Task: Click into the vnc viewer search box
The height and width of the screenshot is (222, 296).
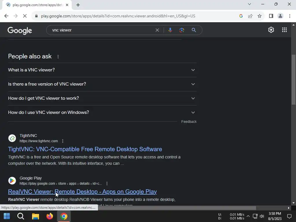Action: [102, 30]
